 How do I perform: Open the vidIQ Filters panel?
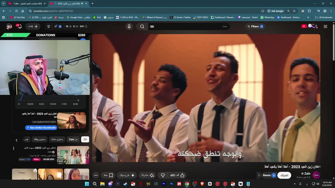(255, 26)
